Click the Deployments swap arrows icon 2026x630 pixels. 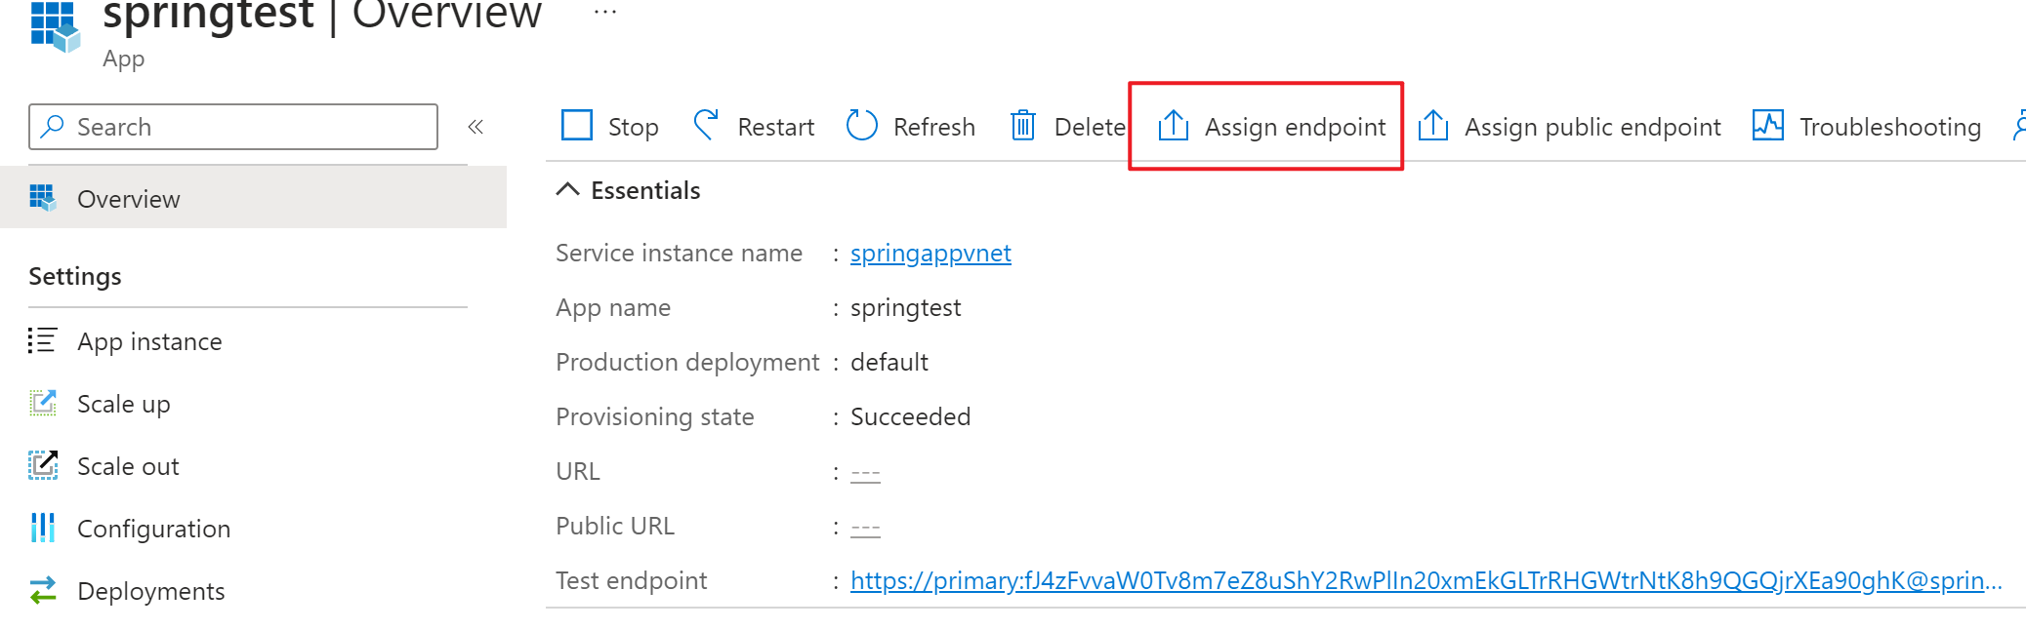(x=43, y=590)
